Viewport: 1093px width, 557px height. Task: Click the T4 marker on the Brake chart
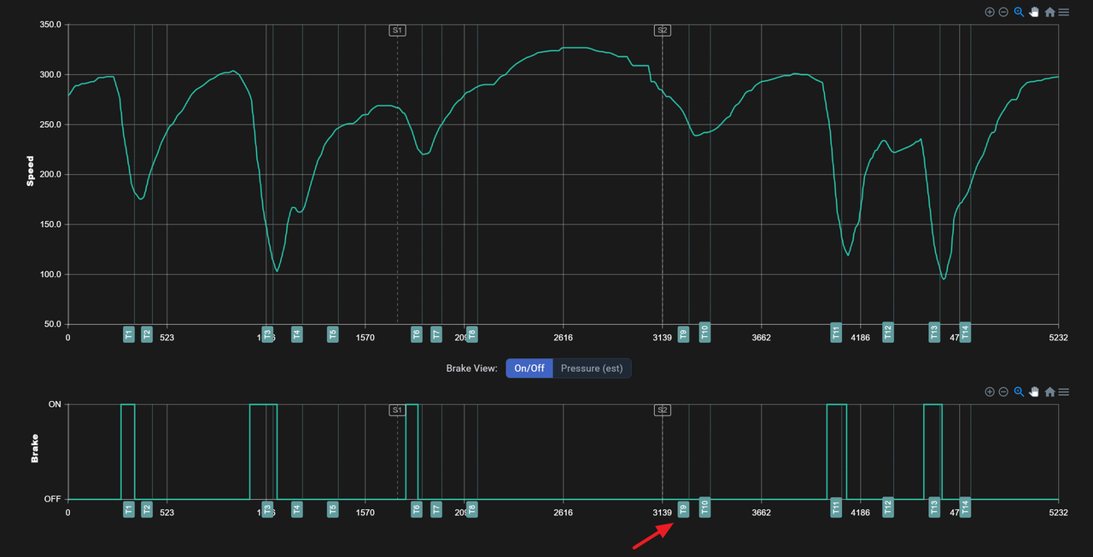click(297, 509)
